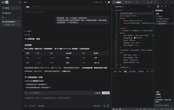Switch to the second green tab in the editor panel

tap(129, 2)
